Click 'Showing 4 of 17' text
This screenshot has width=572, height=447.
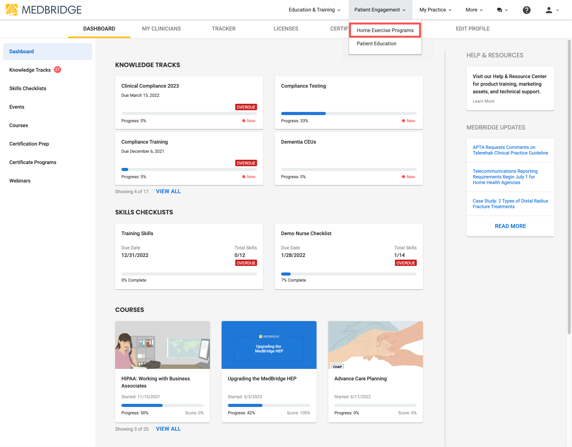click(132, 192)
